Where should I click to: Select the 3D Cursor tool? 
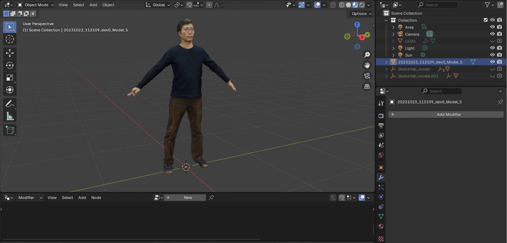click(x=10, y=39)
